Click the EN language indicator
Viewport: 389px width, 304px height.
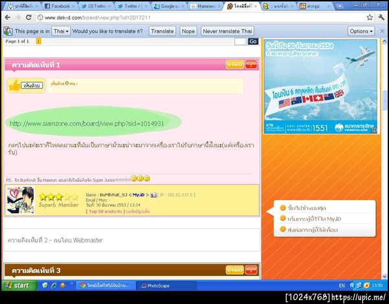342,286
